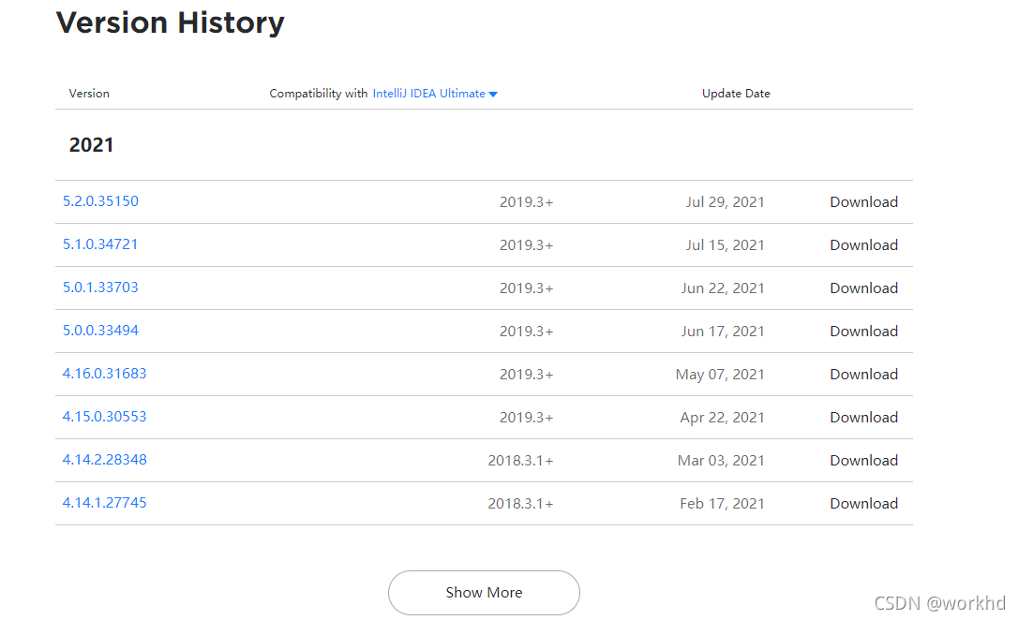Select the Version History page title
Screen dimensions: 1019x620
[x=171, y=22]
